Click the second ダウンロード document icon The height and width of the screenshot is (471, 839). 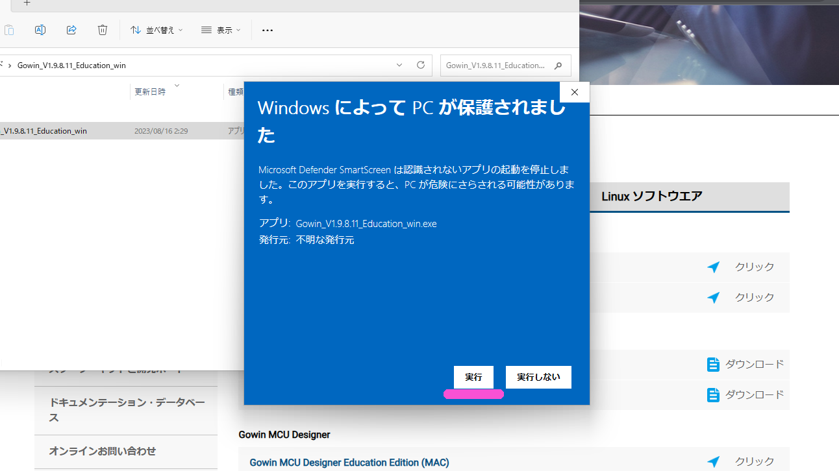(x=713, y=394)
